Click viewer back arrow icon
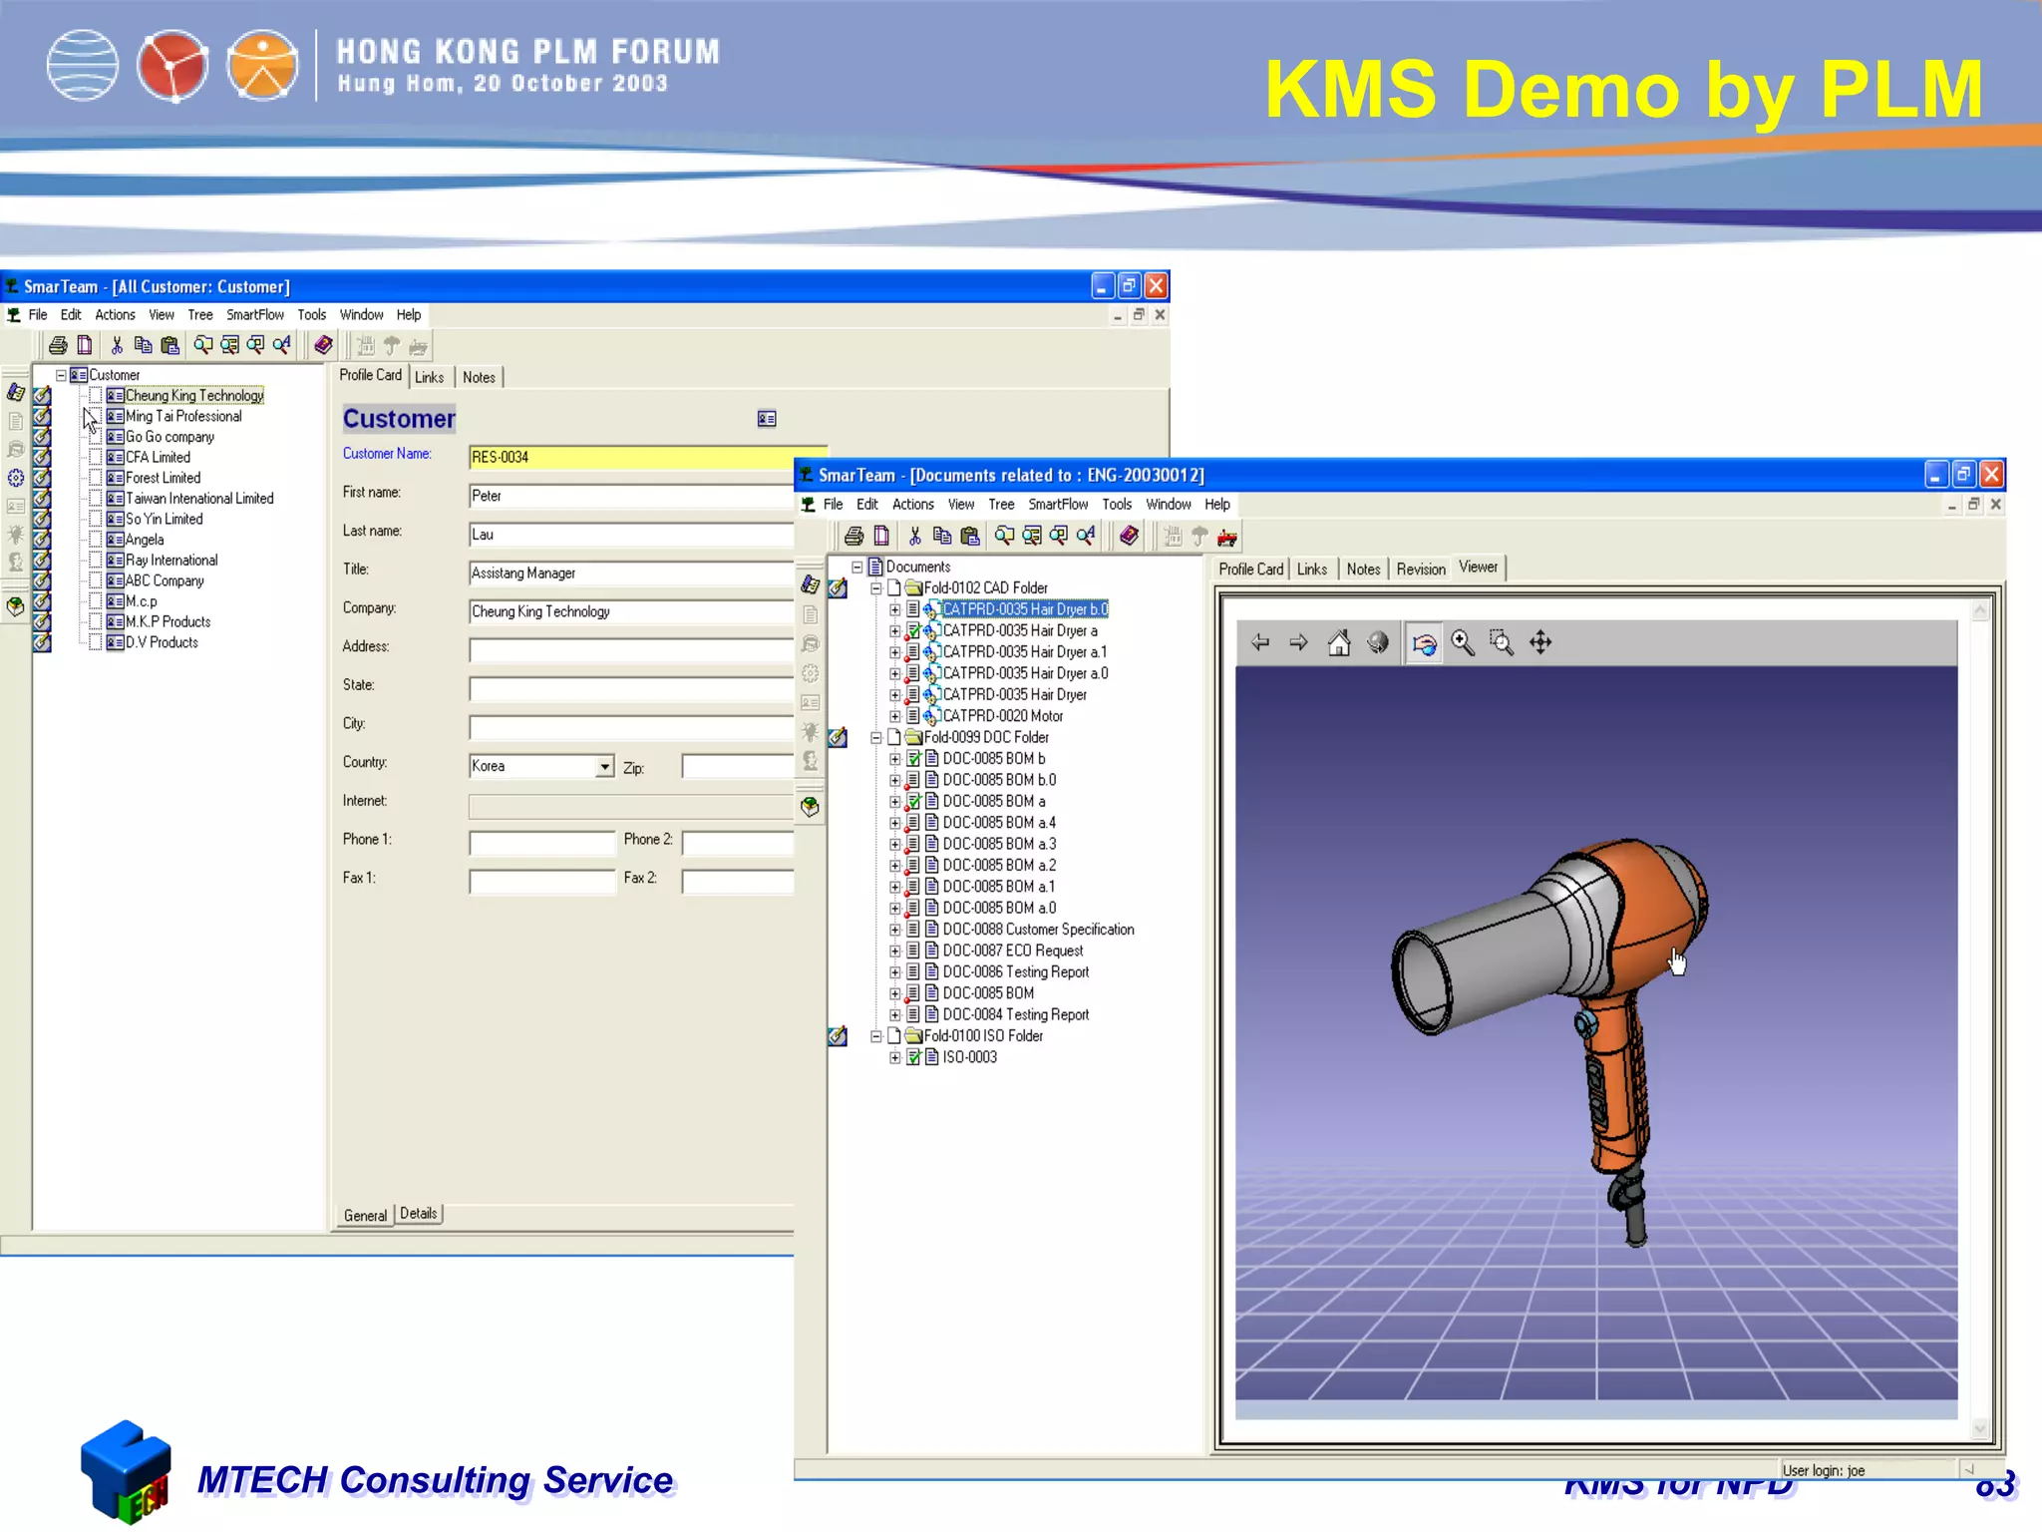The height and width of the screenshot is (1532, 2042). coord(1260,643)
